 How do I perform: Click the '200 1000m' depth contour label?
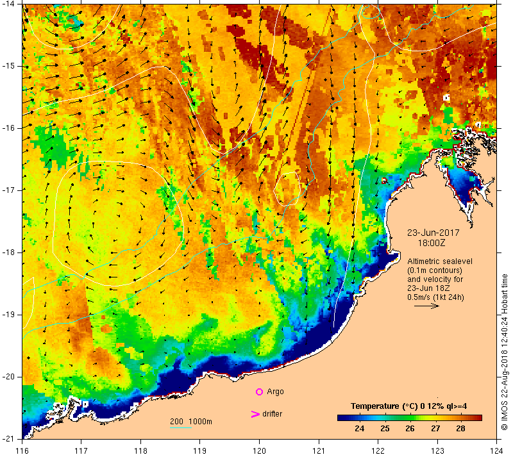coord(191,422)
